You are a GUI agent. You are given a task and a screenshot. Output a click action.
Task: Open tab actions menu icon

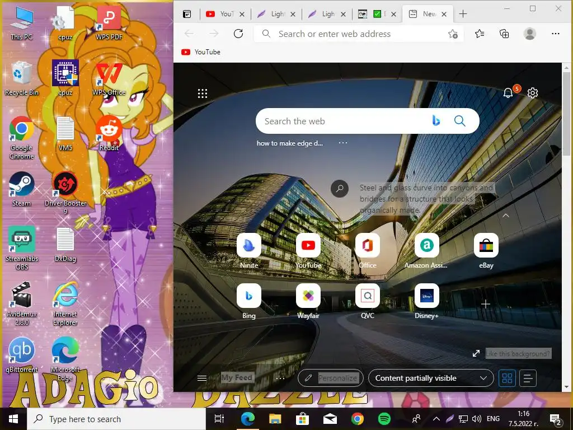point(187,14)
